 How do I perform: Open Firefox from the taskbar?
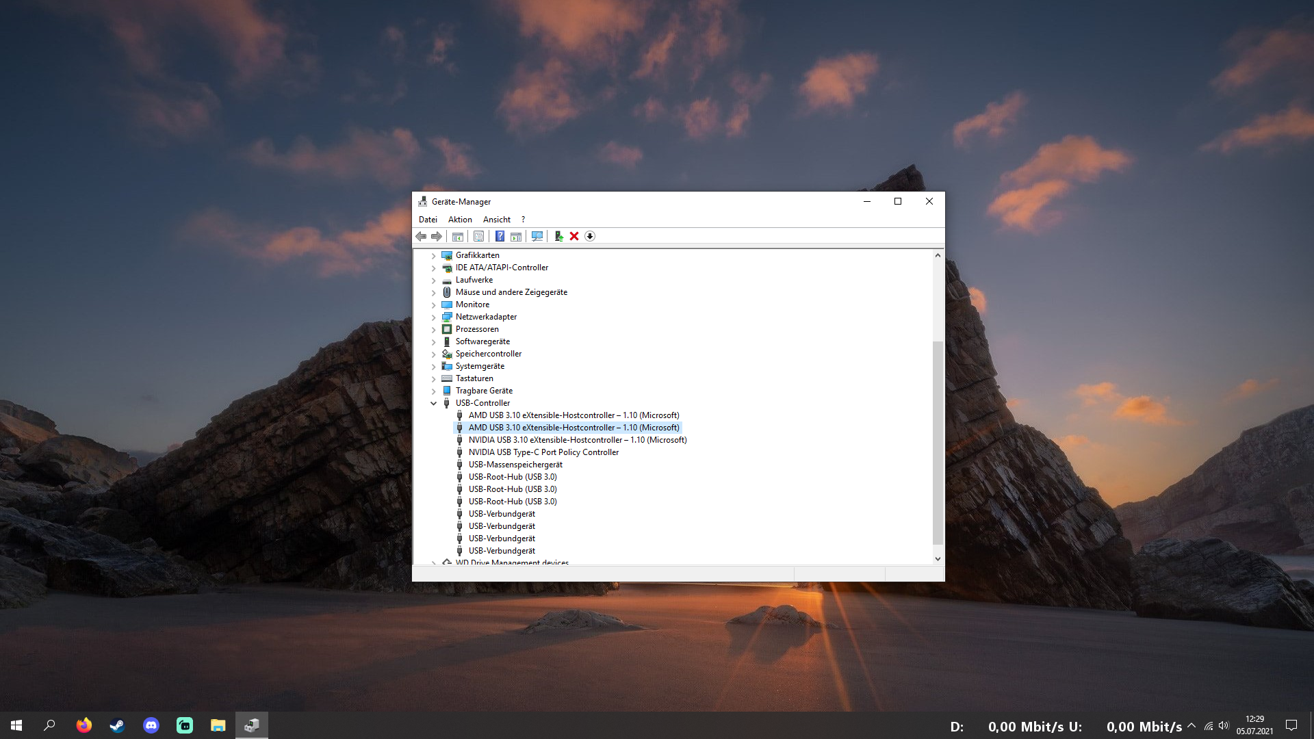(x=84, y=725)
